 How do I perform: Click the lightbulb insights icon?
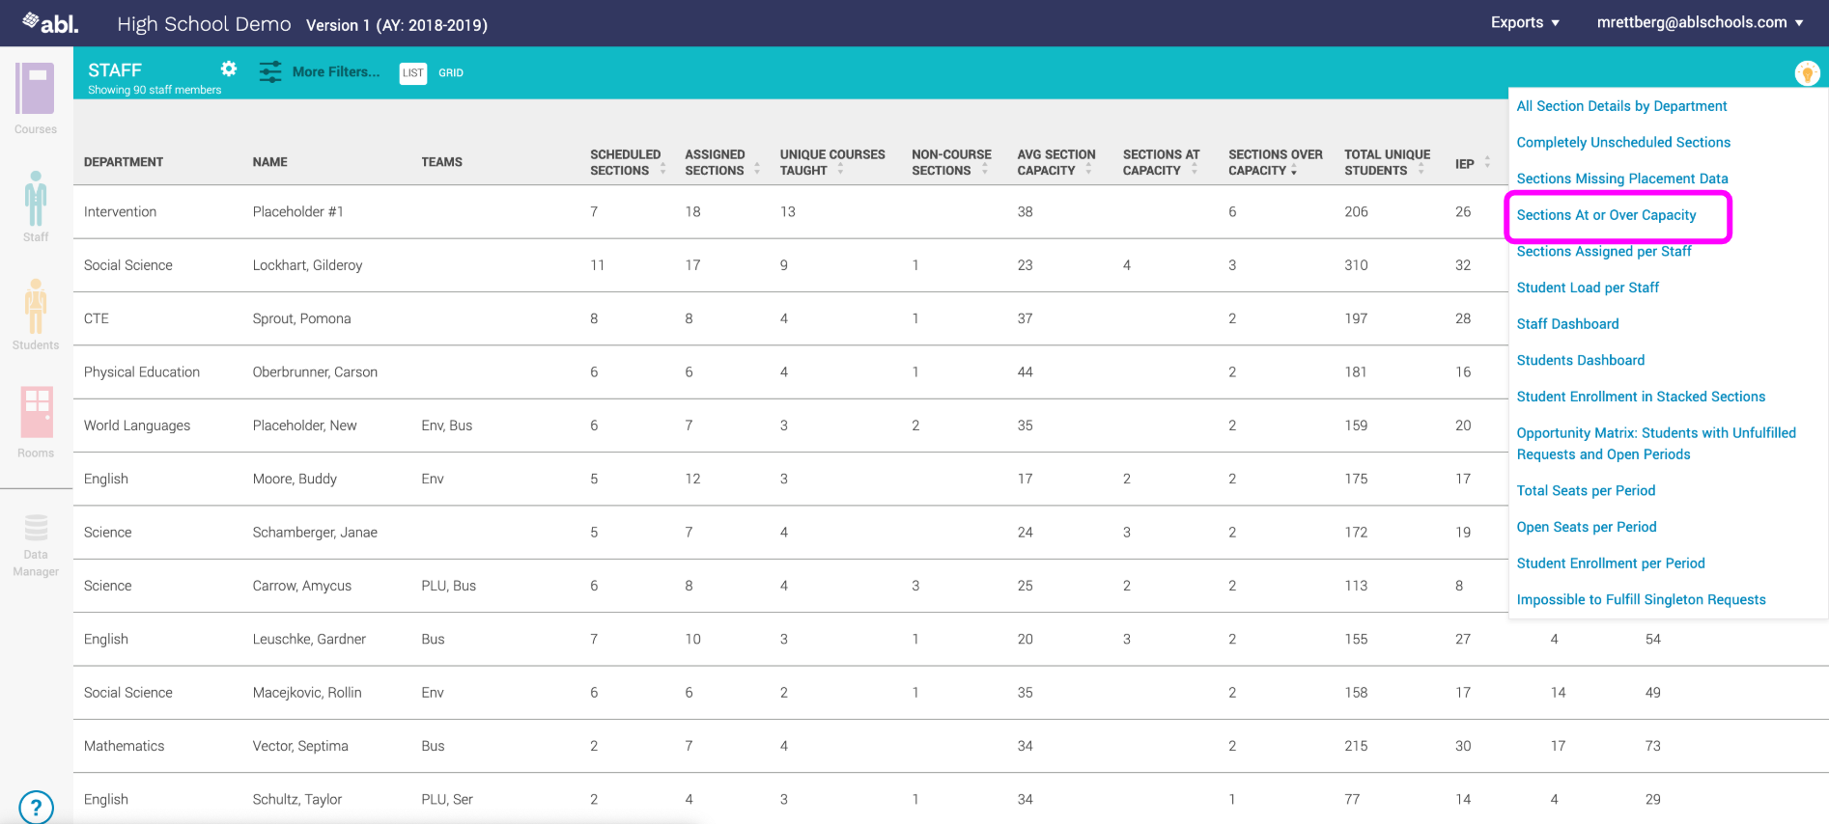click(x=1806, y=73)
